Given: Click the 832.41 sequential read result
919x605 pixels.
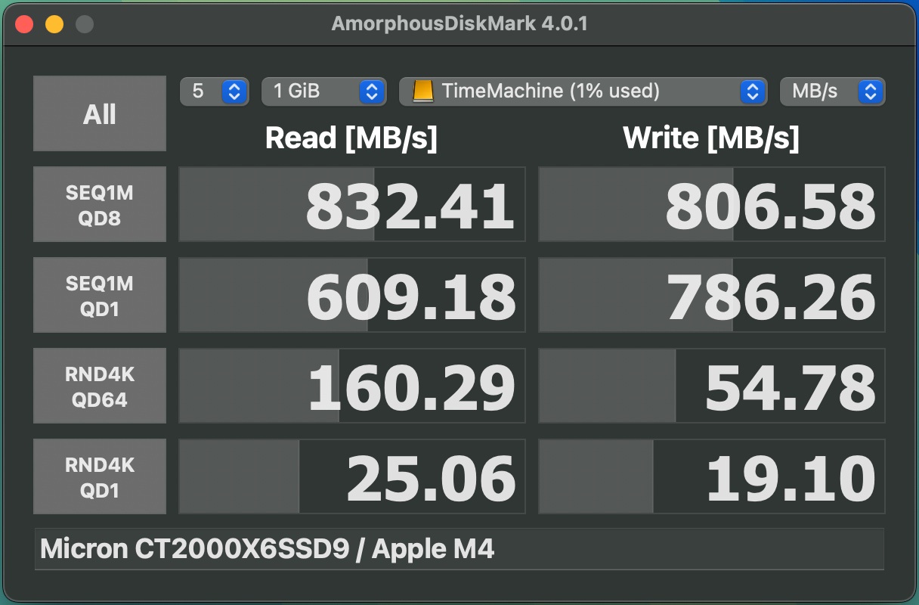Looking at the screenshot, I should [x=352, y=205].
